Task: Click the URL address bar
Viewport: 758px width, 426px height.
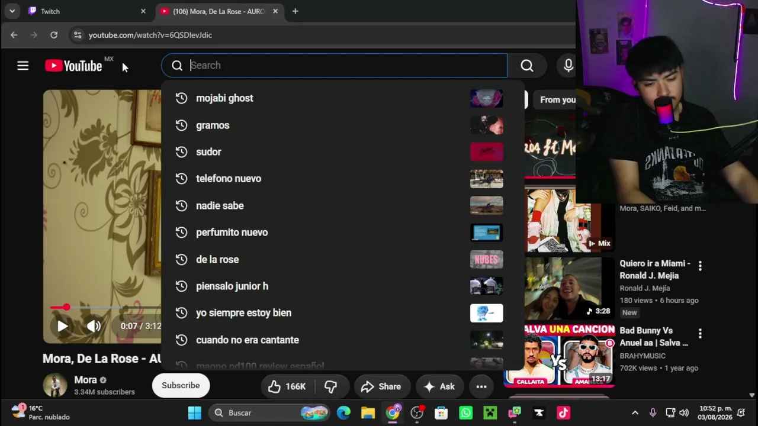Action: (323, 35)
